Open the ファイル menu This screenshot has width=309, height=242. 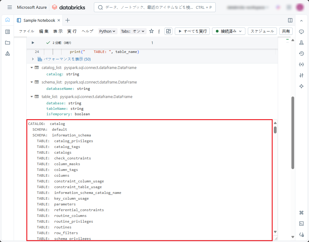tap(27, 31)
